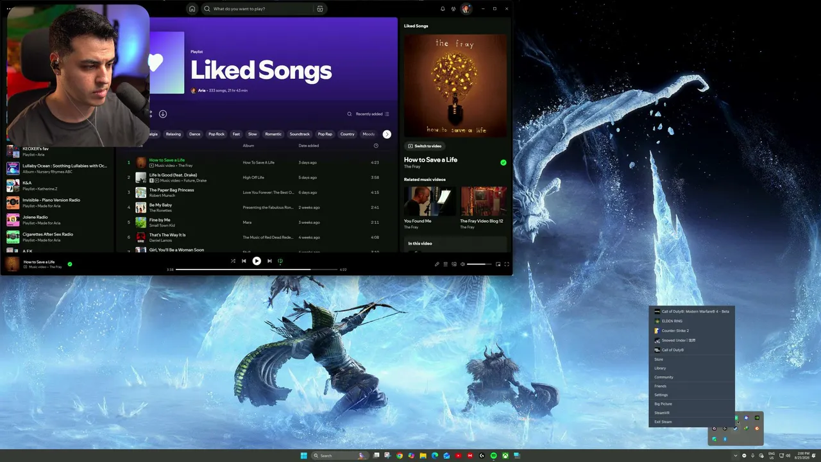Skip to next track
The height and width of the screenshot is (462, 821).
(x=269, y=261)
